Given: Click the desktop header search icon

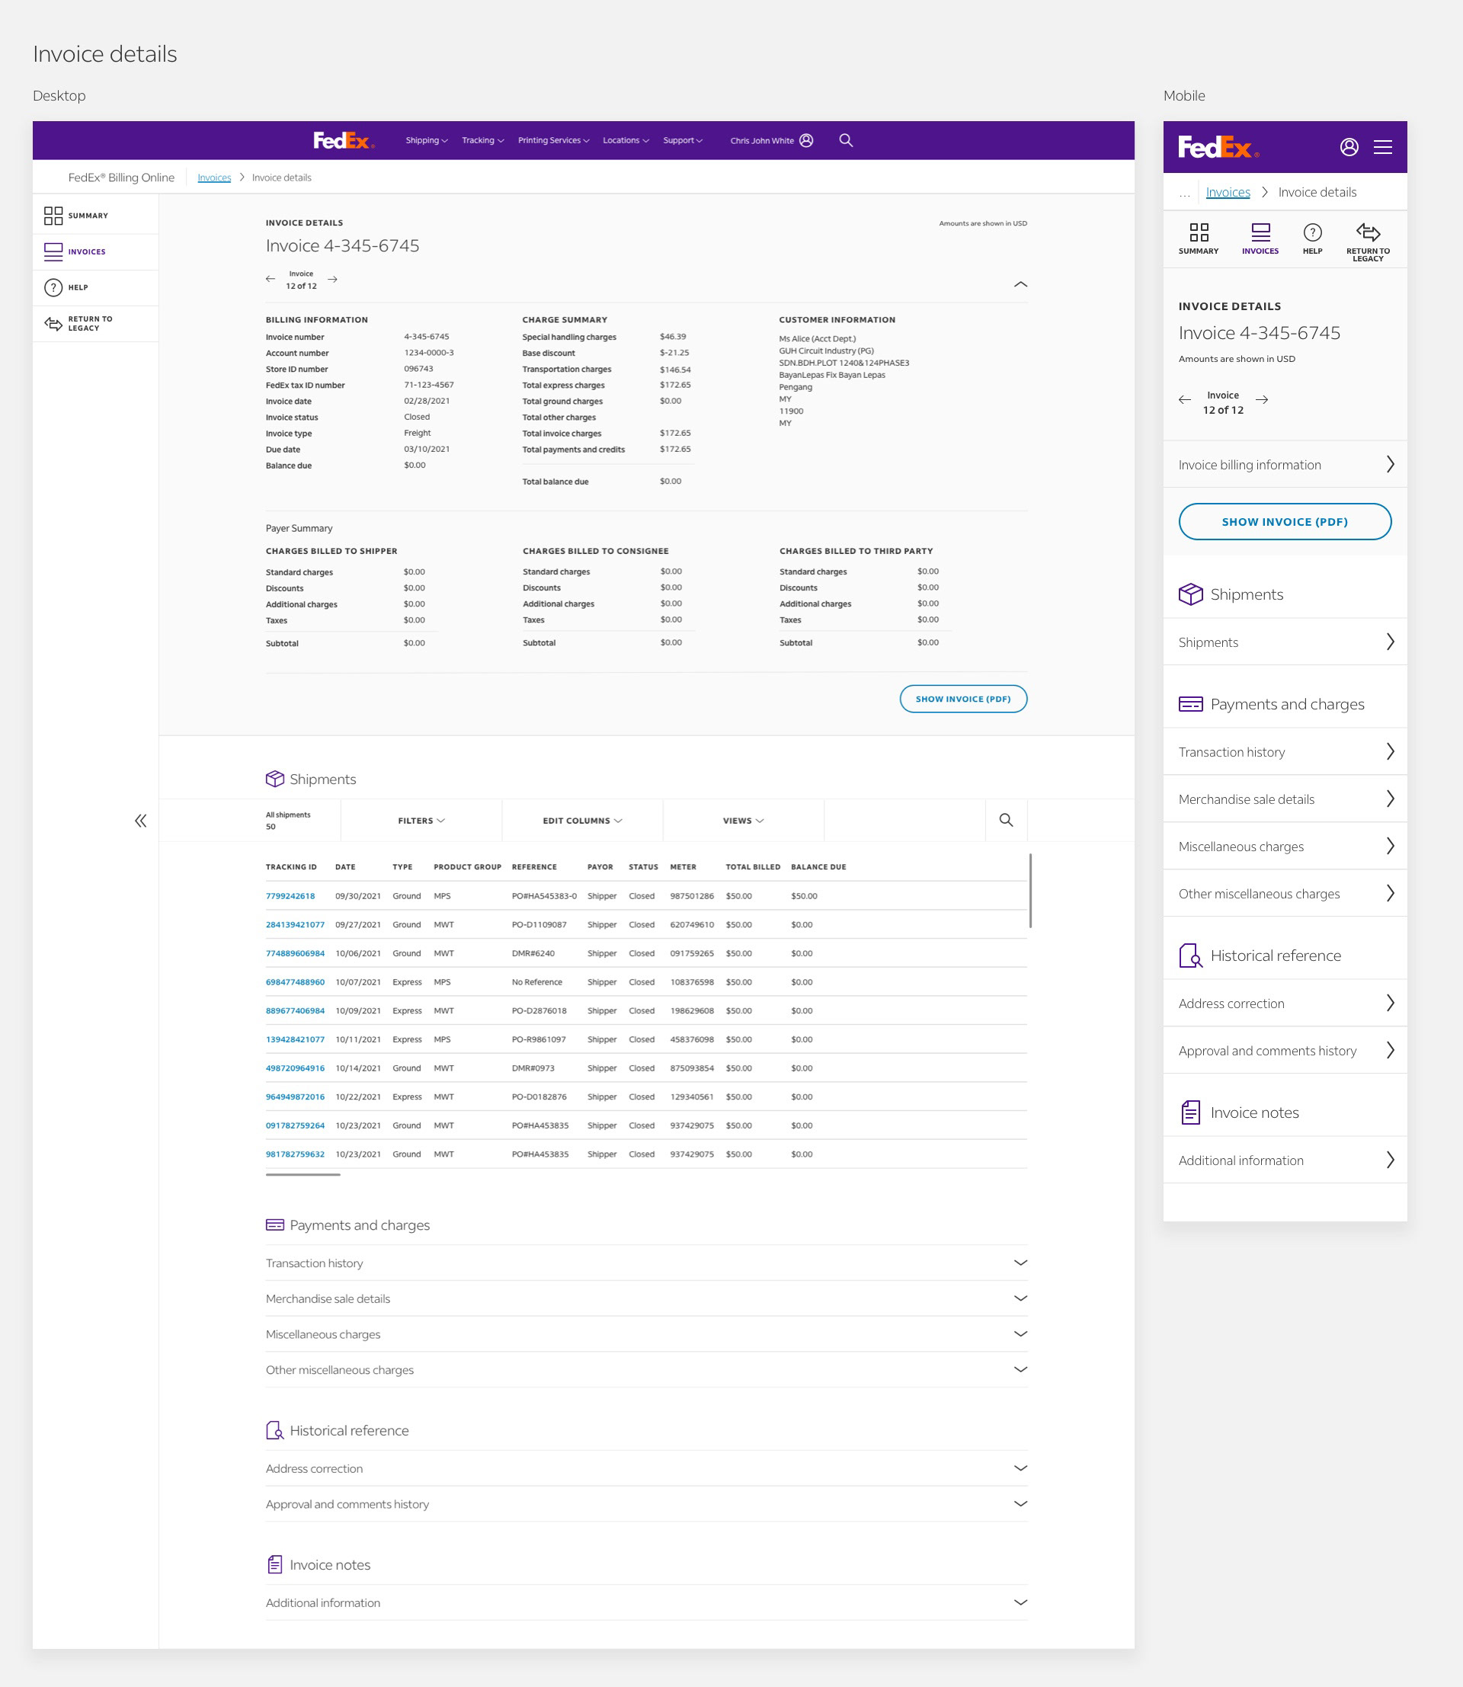Looking at the screenshot, I should 846,140.
